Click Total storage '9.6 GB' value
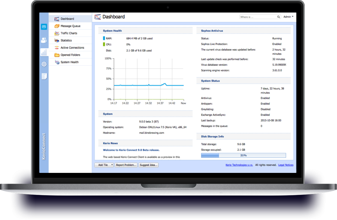Image resolution: width=337 pixels, height=220 pixels. pos(241,144)
